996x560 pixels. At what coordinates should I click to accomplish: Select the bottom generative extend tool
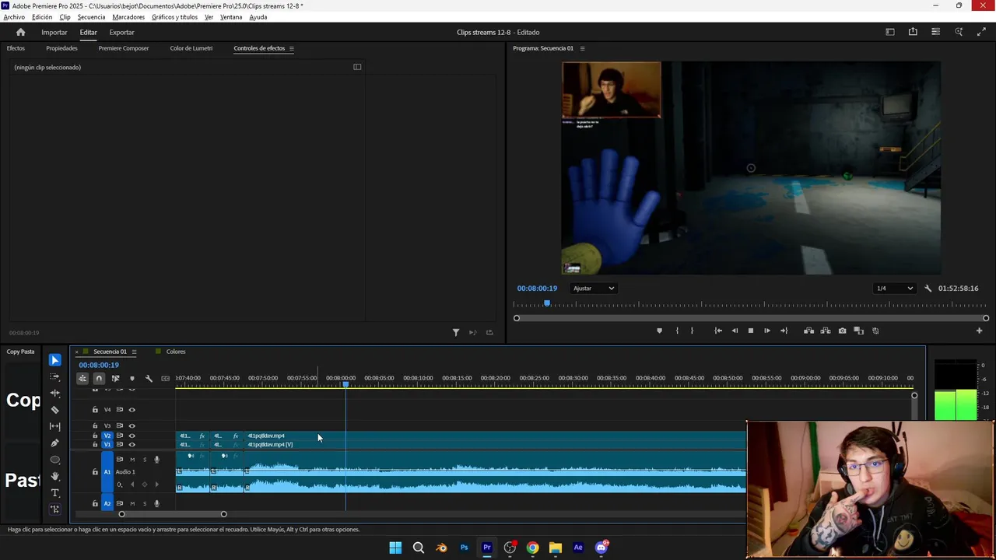pos(54,509)
